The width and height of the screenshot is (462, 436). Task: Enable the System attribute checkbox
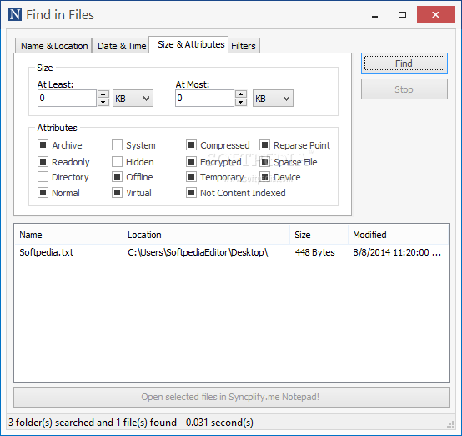[117, 145]
